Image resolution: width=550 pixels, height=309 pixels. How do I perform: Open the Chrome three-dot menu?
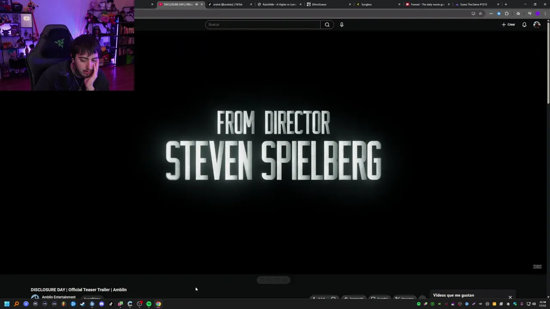(x=545, y=13)
